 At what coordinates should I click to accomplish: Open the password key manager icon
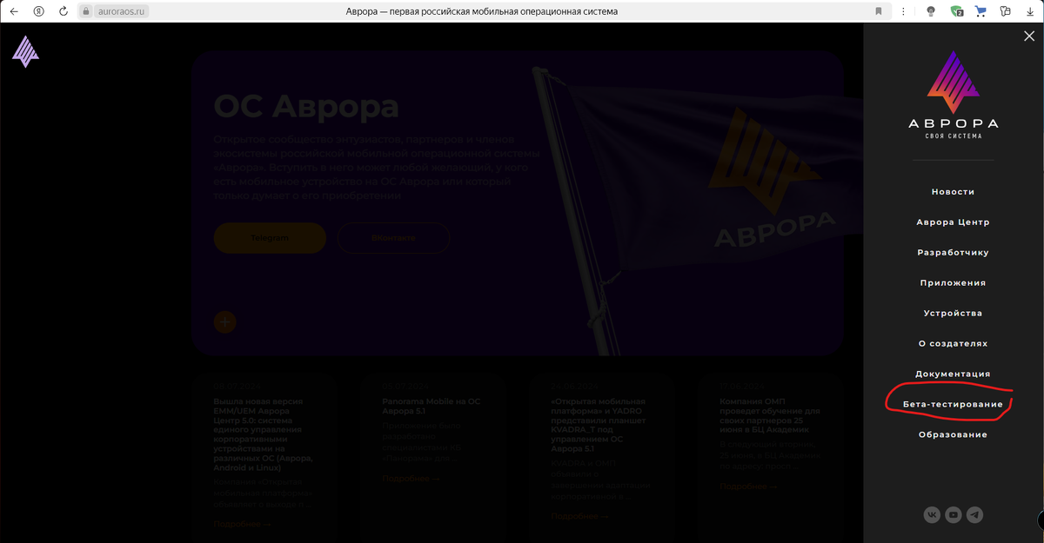(x=1007, y=11)
